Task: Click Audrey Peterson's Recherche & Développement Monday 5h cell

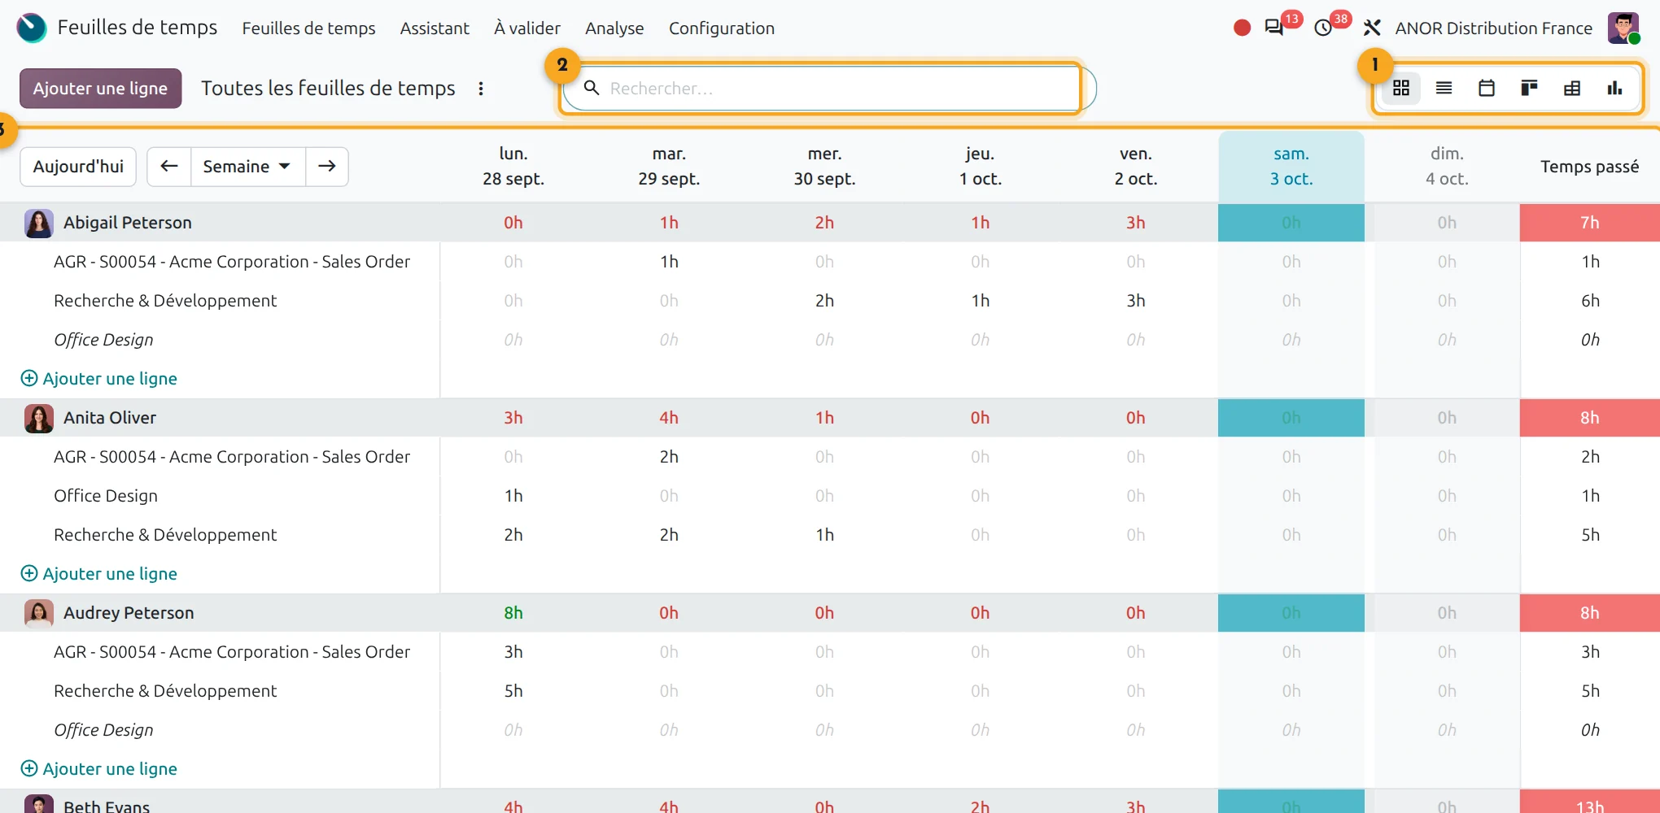Action: [x=513, y=691]
